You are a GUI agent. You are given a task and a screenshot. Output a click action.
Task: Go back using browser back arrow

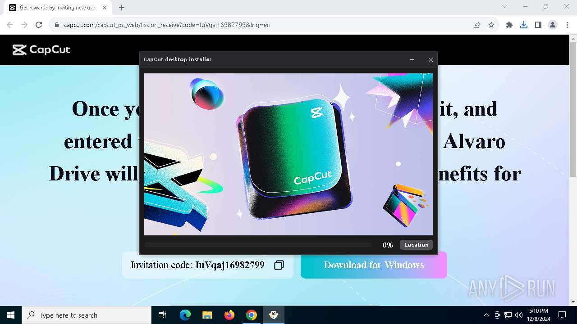click(x=10, y=25)
